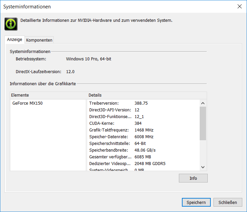
Task: Save system info with Speichern
Action: (x=196, y=202)
